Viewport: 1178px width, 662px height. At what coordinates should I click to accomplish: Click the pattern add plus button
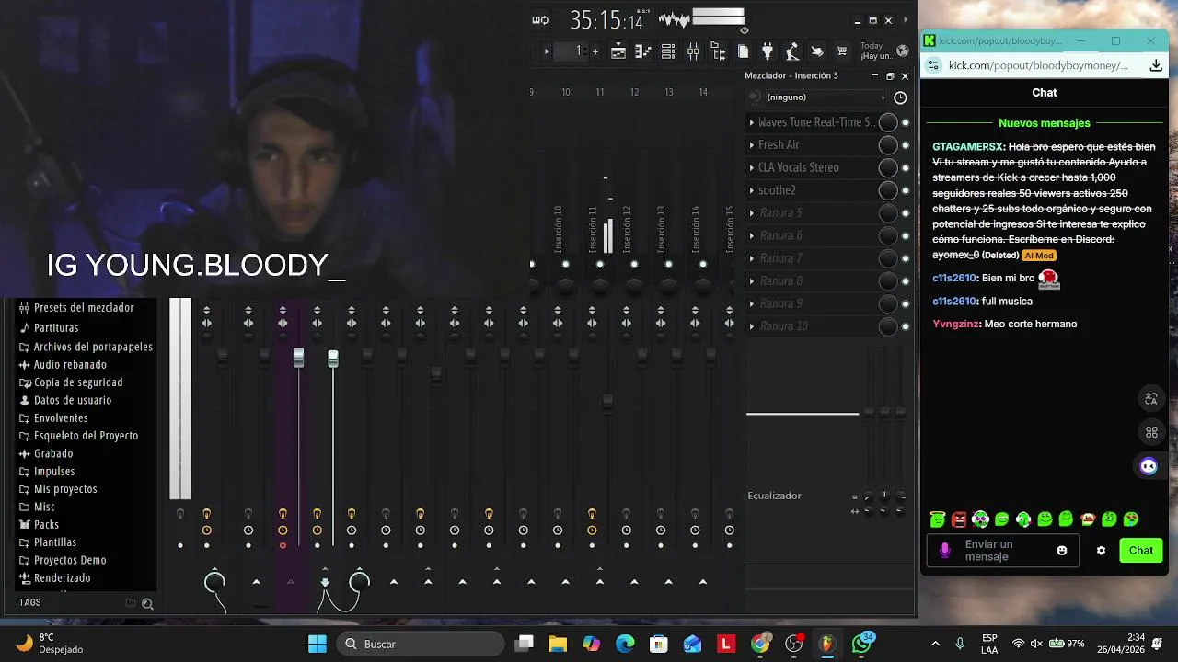pos(595,51)
